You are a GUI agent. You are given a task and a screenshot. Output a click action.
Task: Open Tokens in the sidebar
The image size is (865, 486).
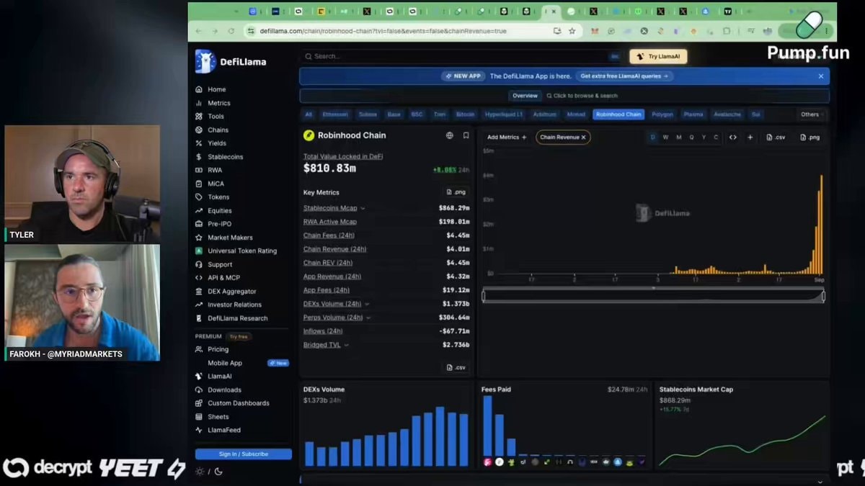[218, 197]
